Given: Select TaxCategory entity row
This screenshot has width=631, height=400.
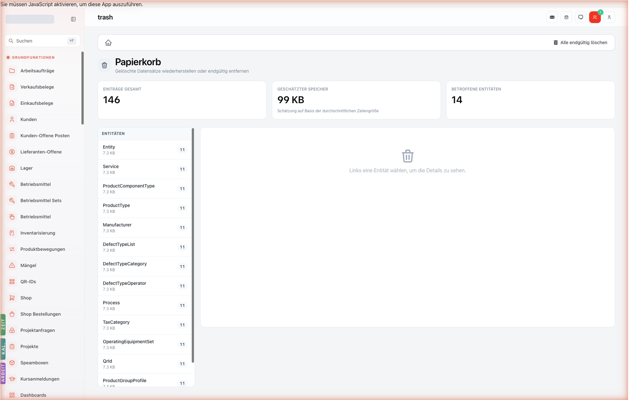Looking at the screenshot, I should click(x=145, y=325).
